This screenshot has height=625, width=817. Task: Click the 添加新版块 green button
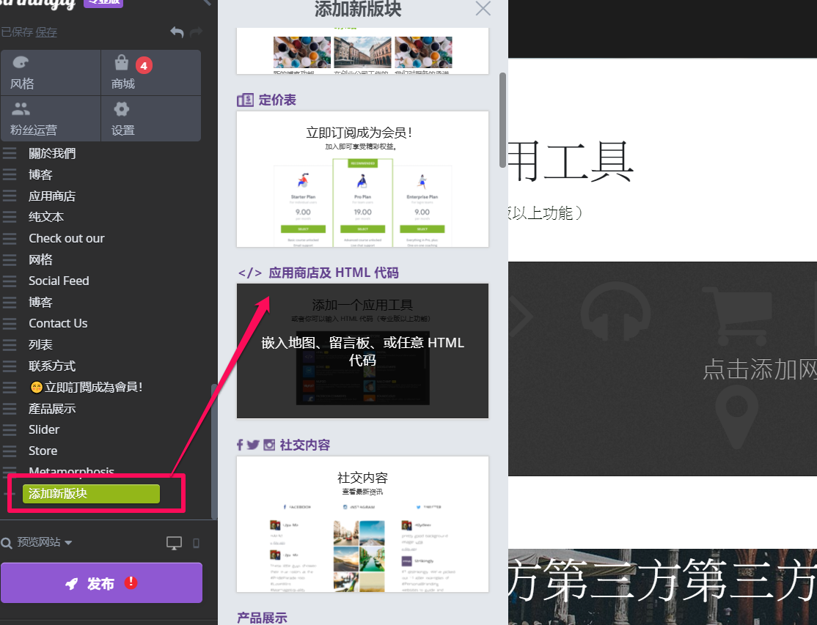pyautogui.click(x=91, y=494)
